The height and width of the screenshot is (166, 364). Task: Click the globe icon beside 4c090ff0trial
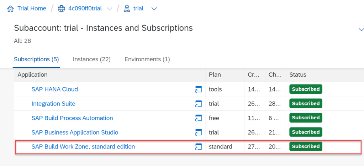[x=61, y=9]
